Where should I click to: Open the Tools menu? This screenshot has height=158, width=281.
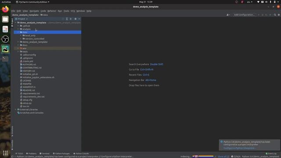(x=66, y=11)
